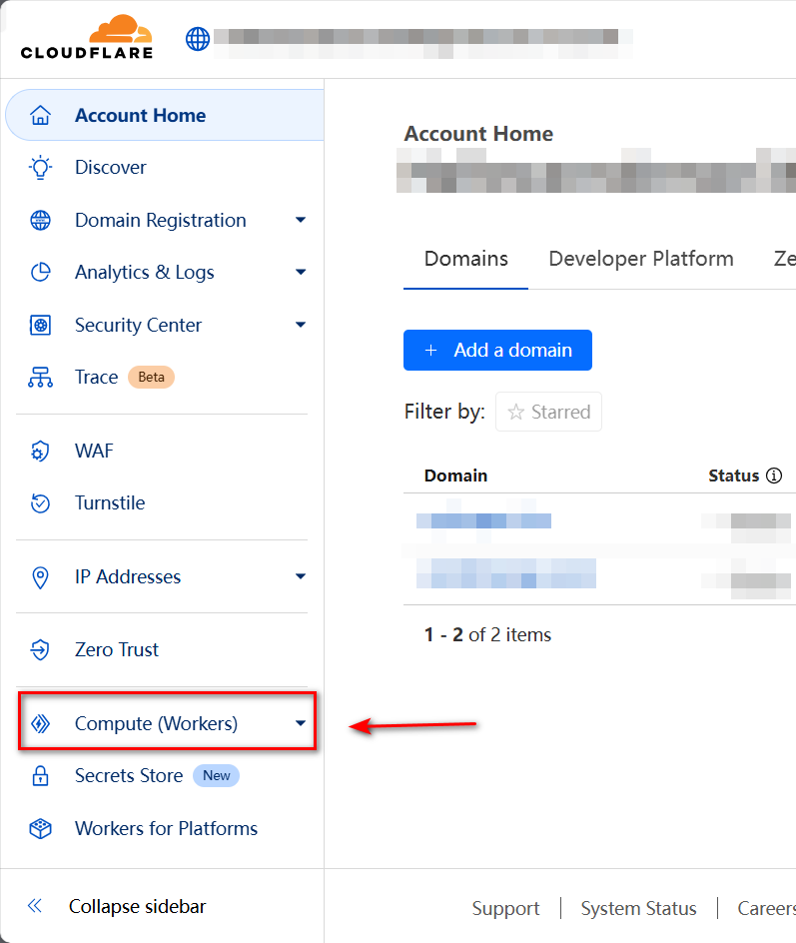Open the first domain in the list

tap(483, 521)
